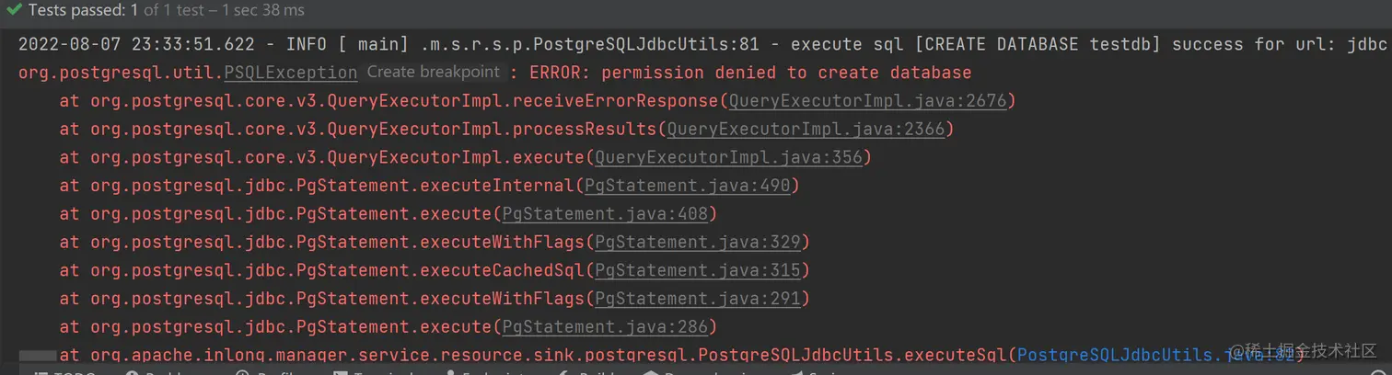Screen dimensions: 1392x375
Task: Jump to QueryExecutorImpl.java:356
Action: coord(728,157)
